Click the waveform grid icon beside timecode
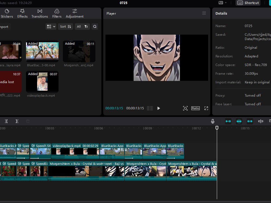Viewport: 271px width, 203px height. click(x=150, y=108)
